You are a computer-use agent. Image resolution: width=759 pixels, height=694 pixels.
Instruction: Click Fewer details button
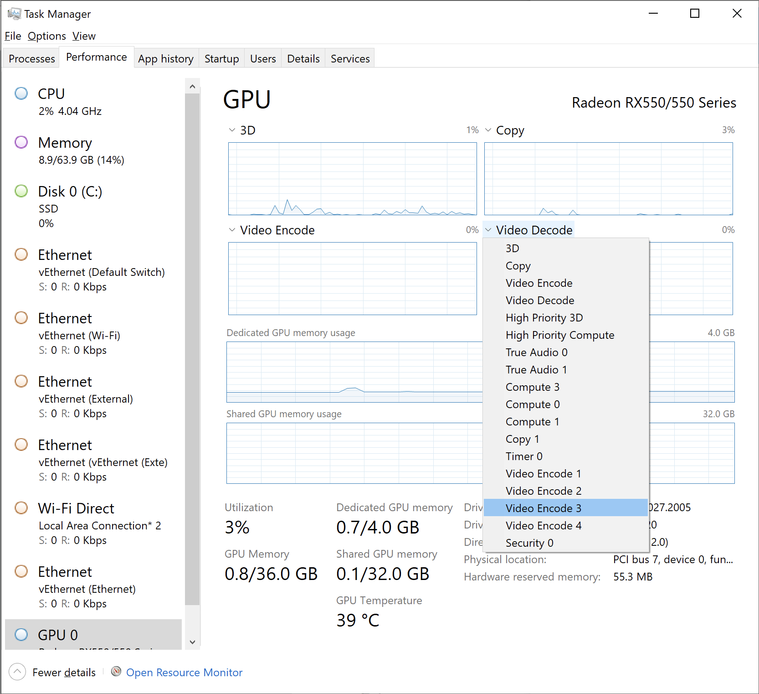(x=52, y=672)
